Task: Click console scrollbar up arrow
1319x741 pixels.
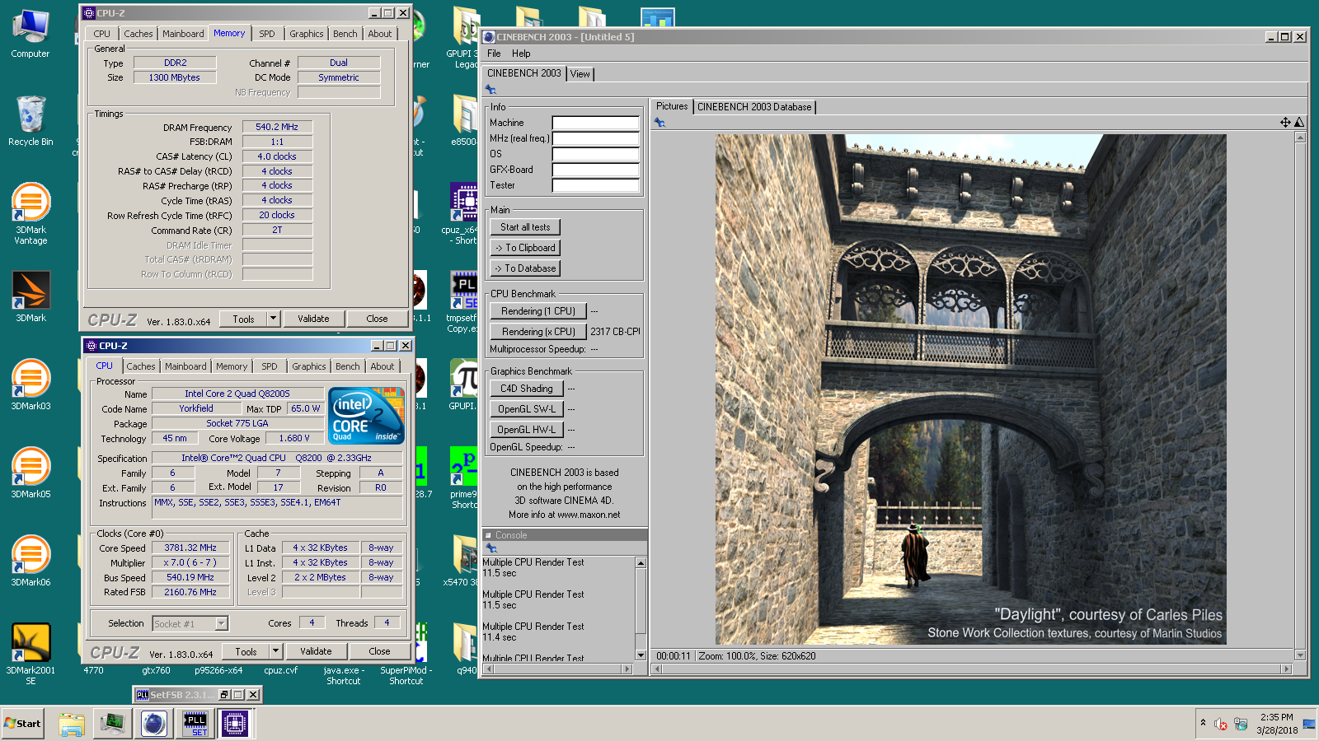Action: click(641, 562)
